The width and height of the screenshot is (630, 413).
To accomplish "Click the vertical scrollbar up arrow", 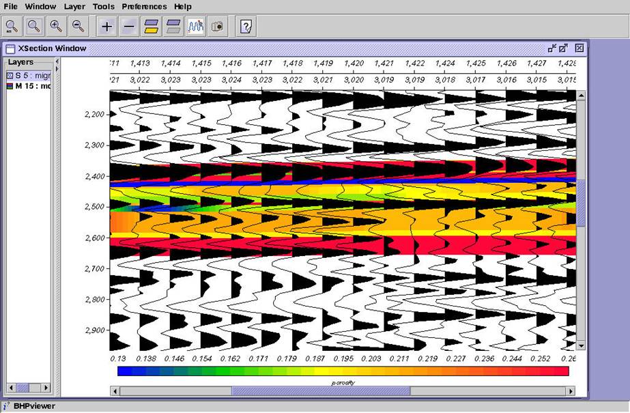I will pos(581,96).
